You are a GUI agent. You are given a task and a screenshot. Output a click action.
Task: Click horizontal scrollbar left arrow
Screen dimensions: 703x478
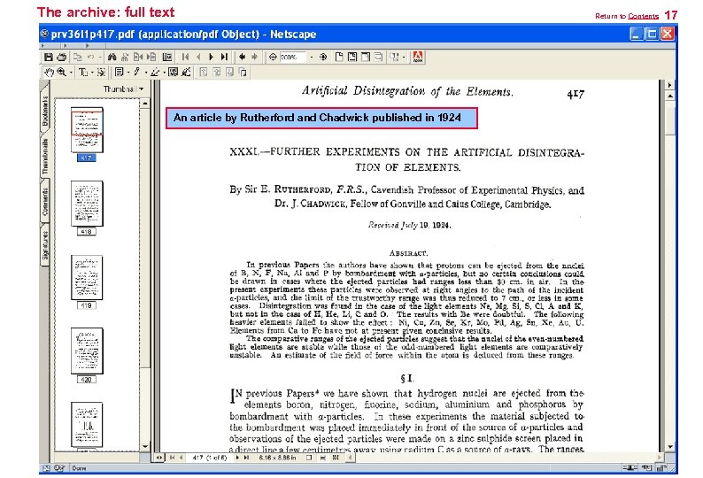[350, 458]
